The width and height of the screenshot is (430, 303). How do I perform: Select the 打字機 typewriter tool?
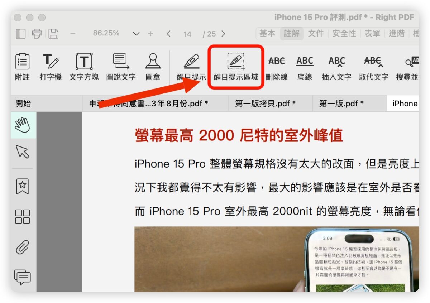[x=51, y=67]
